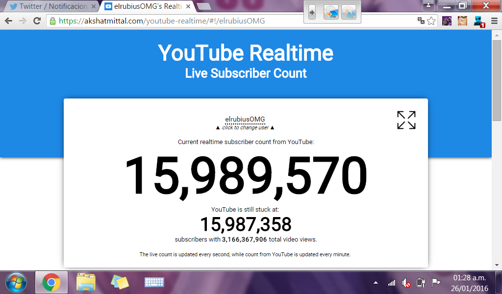Click the Chrome taskbar icon
502x294 pixels.
coord(51,282)
